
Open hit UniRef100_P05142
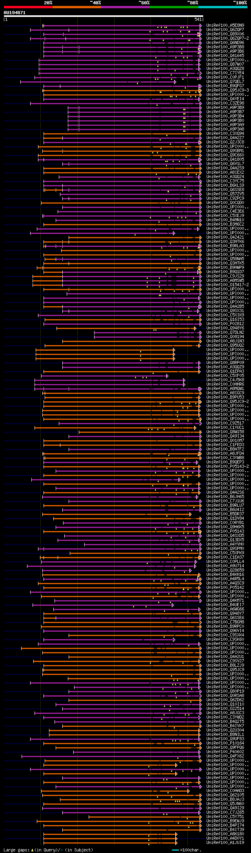[225, 588]
